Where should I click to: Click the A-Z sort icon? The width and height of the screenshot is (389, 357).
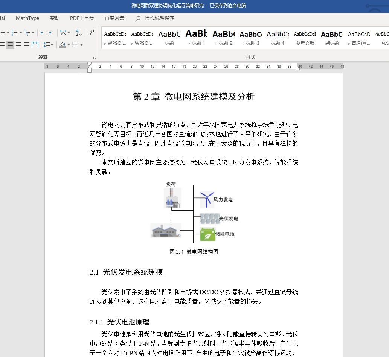[x=79, y=33]
